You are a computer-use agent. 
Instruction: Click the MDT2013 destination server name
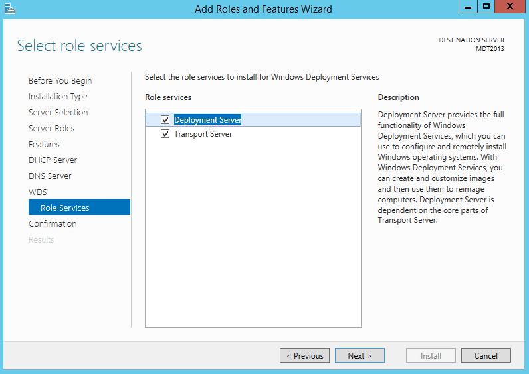pos(490,49)
